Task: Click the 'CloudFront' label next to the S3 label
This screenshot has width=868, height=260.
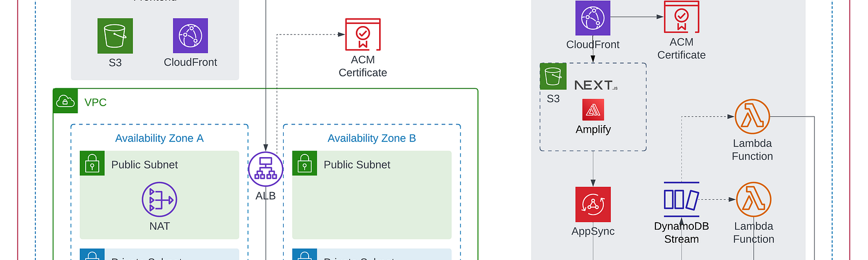Action: pos(190,62)
